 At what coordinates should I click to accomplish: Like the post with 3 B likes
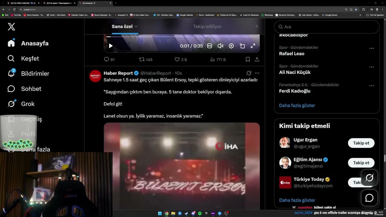pos(181,60)
